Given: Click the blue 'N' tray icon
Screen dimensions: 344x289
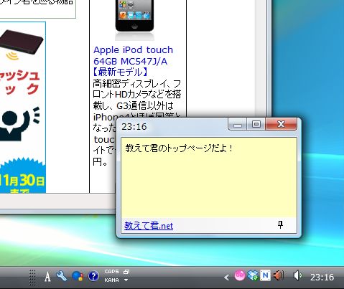Looking at the screenshot, I should (265, 275).
